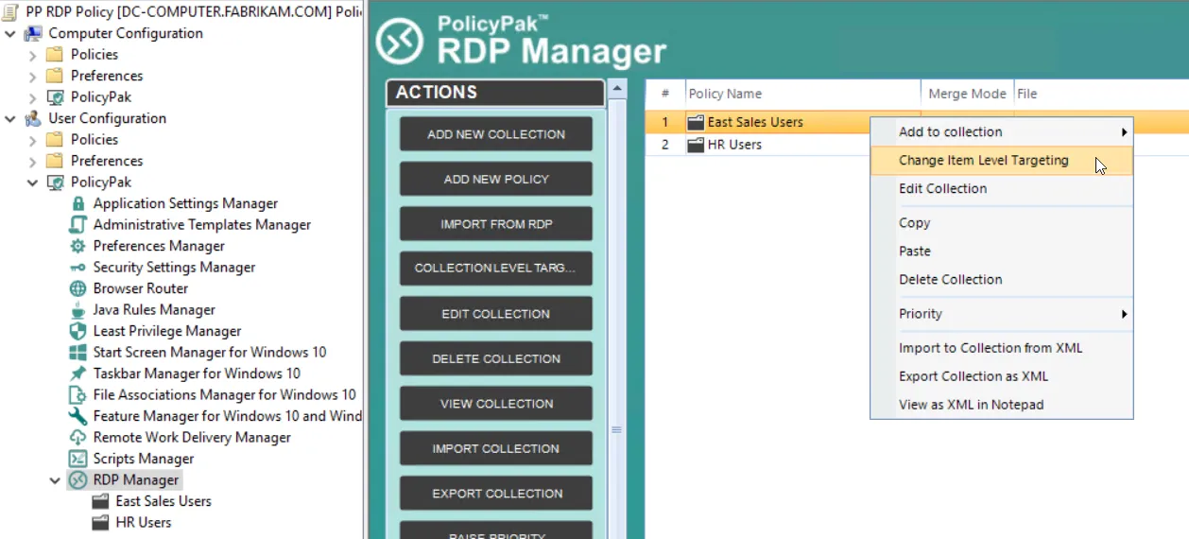Expand Preferences under Computer Configuration

point(32,76)
